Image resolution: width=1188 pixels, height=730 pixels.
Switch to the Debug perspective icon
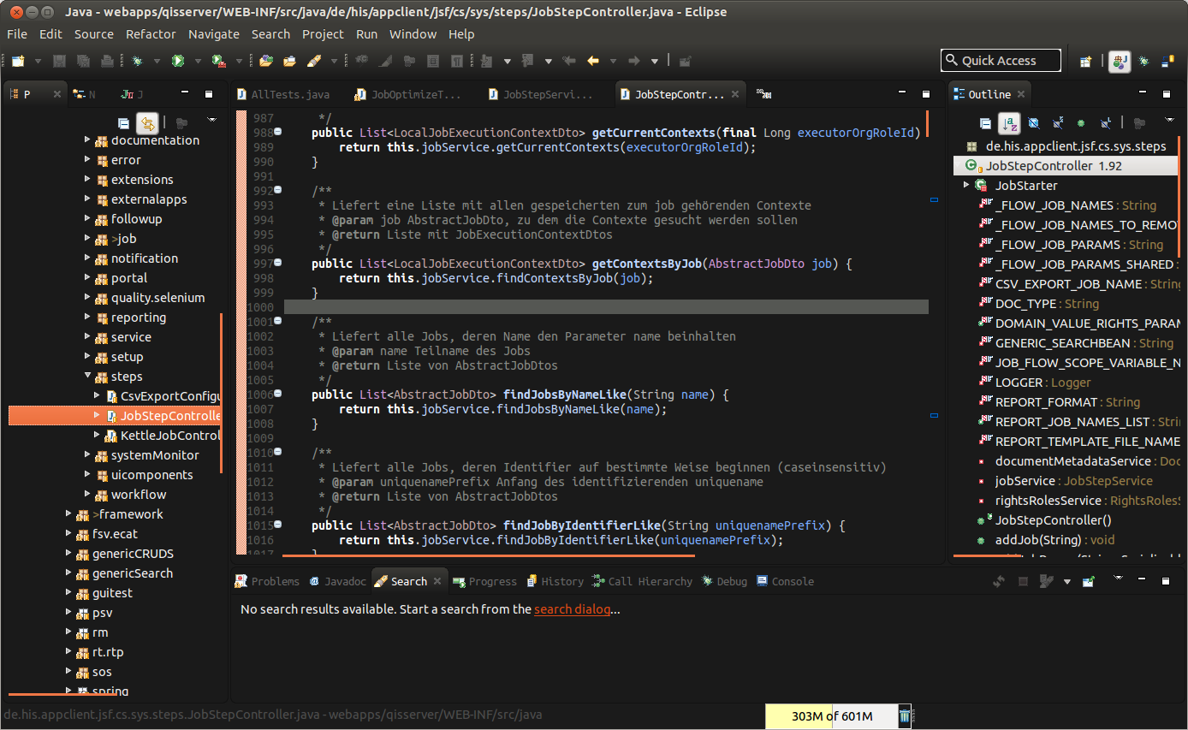click(1143, 61)
